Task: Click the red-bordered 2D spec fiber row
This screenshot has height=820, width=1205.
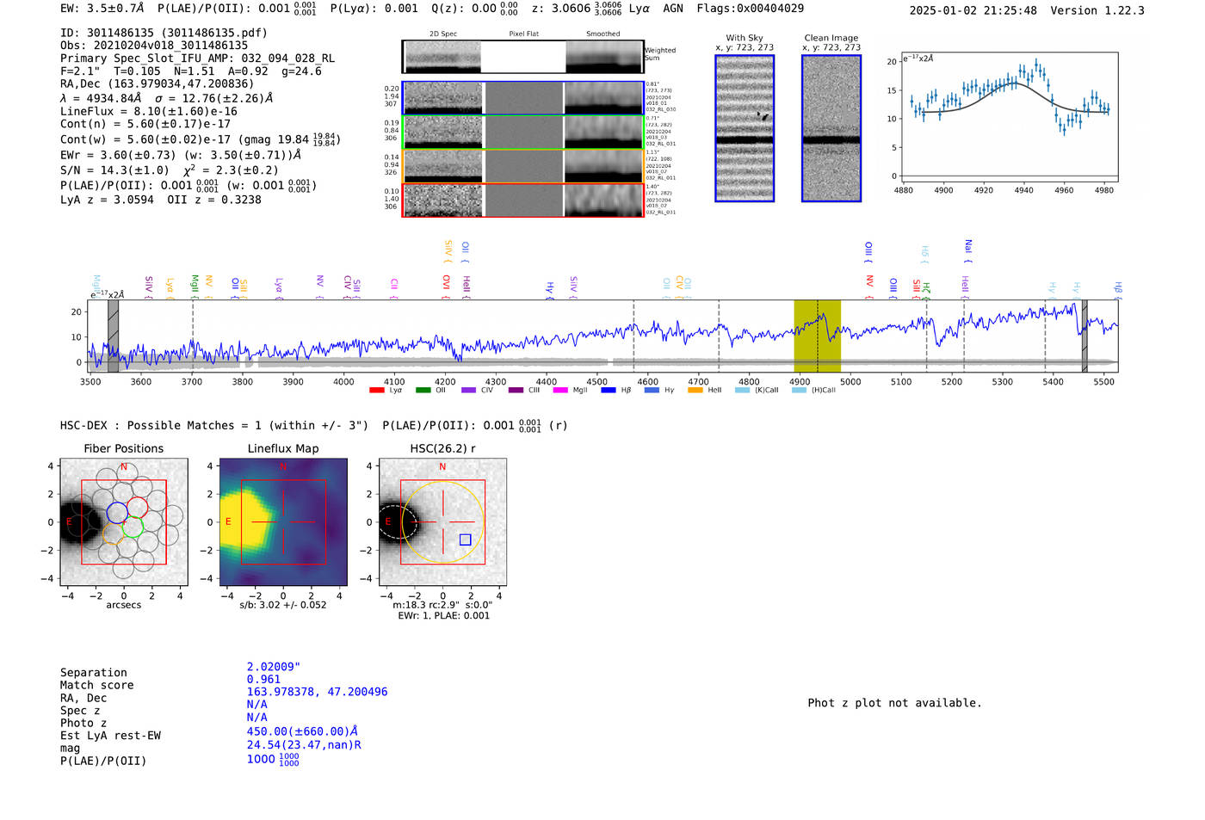Action: point(523,200)
